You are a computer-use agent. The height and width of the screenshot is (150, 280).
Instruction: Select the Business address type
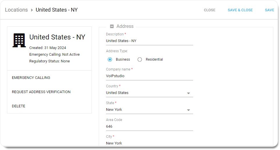[110, 59]
